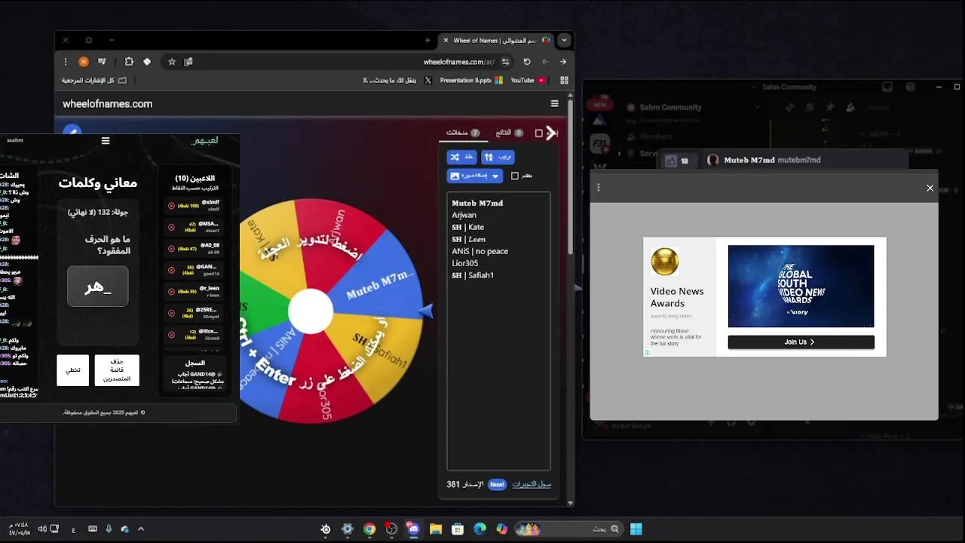Remove player @A0_08 with red X
This screenshot has height=543, width=965.
[x=171, y=248]
